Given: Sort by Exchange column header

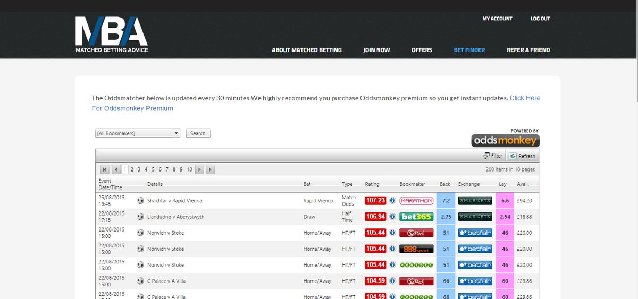Looking at the screenshot, I should 469,184.
